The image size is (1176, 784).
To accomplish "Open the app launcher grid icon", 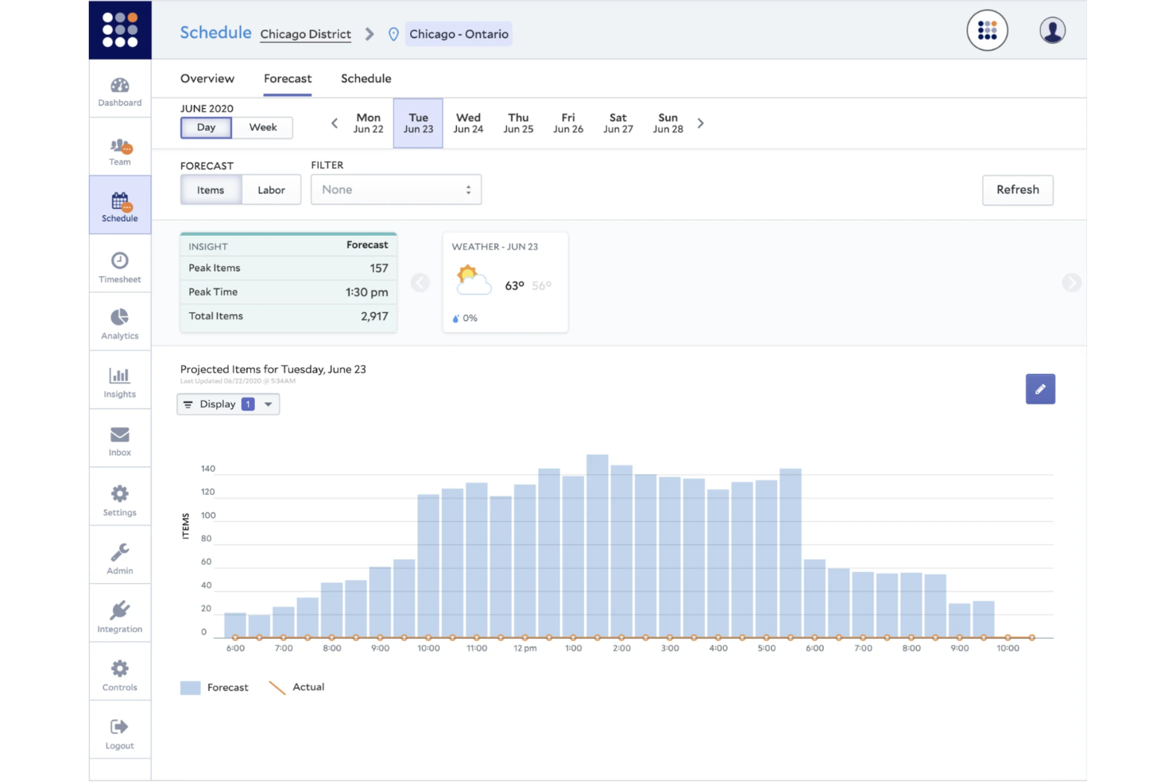I will pos(987,30).
